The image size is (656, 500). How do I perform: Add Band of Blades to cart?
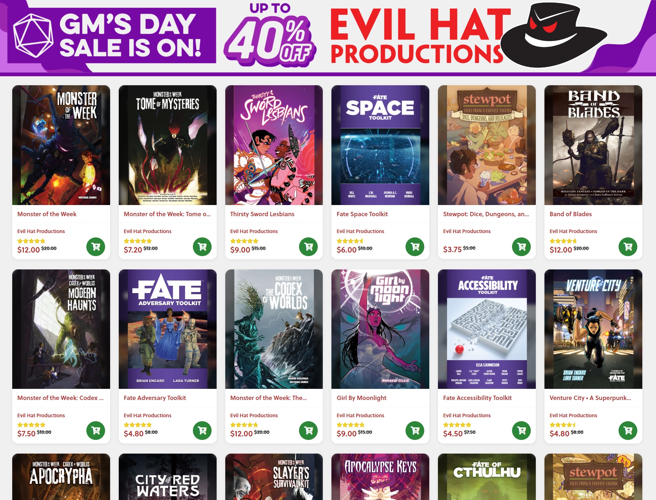point(628,247)
